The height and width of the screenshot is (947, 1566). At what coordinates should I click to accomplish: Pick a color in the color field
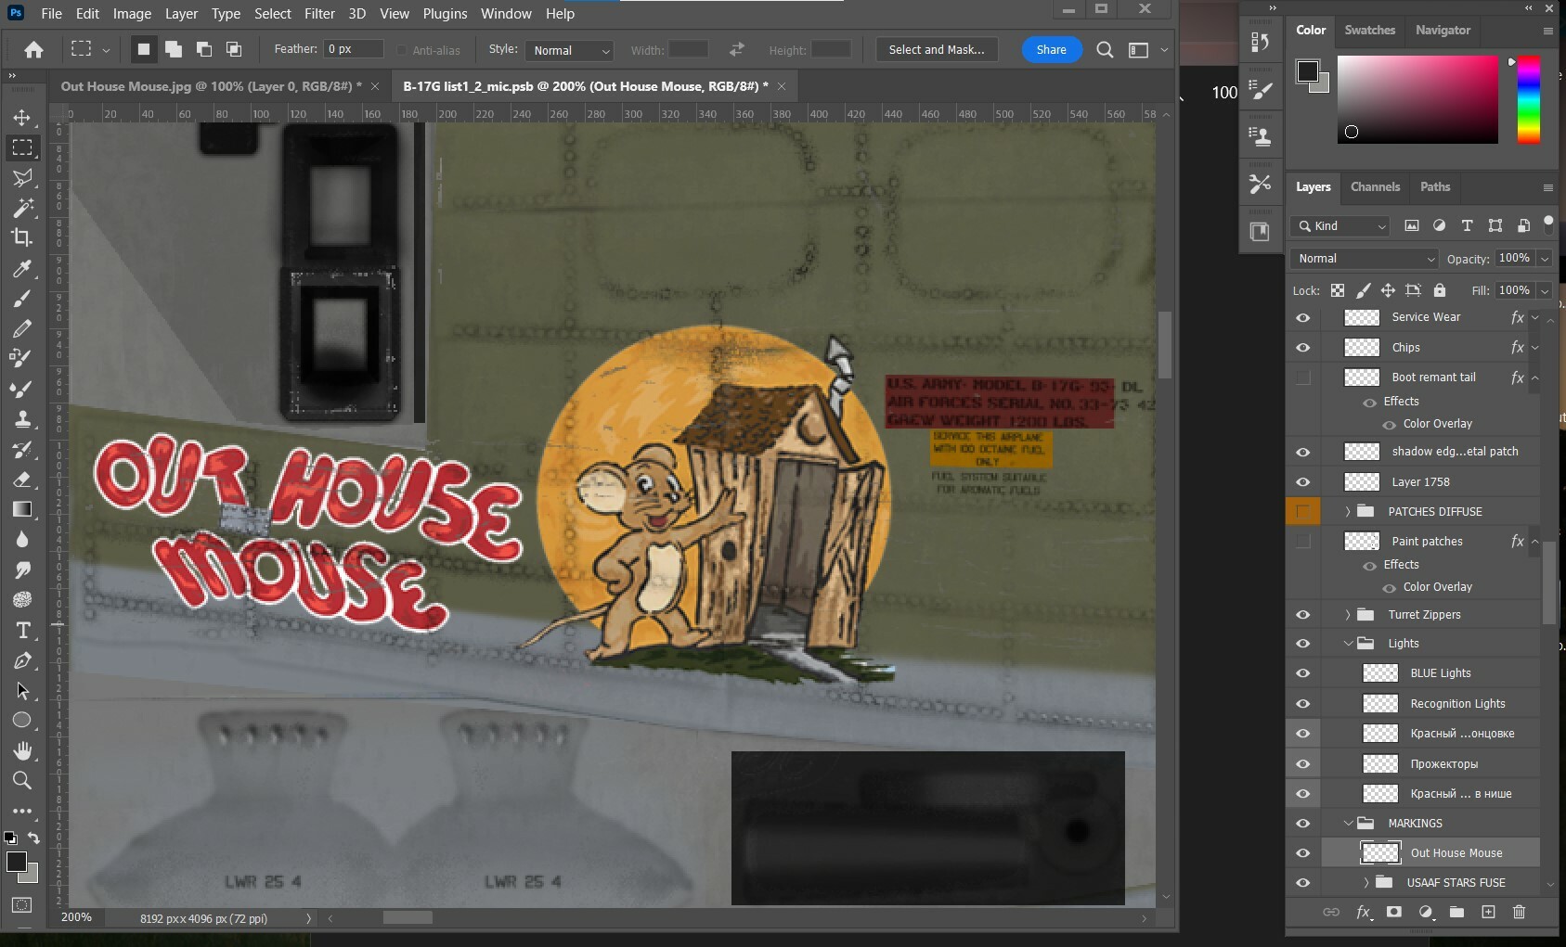[x=1417, y=99]
